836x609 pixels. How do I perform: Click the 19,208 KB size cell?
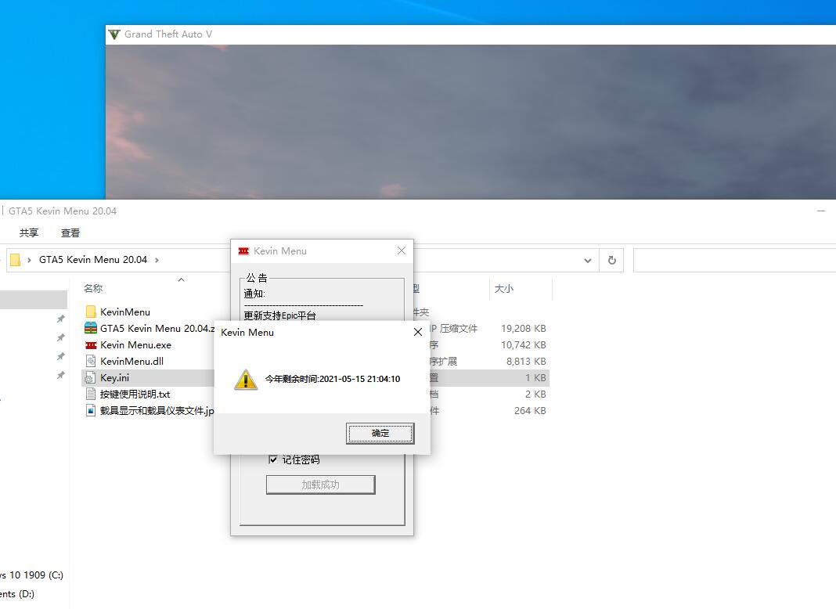pyautogui.click(x=523, y=329)
